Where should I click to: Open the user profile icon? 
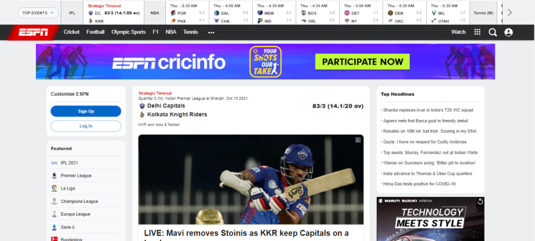click(x=508, y=32)
